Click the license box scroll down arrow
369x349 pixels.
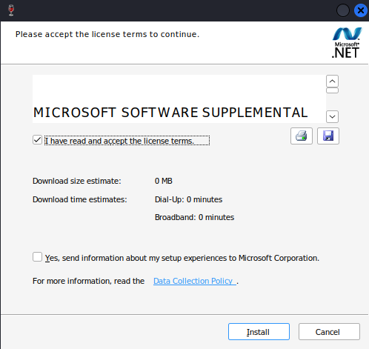tap(332, 116)
